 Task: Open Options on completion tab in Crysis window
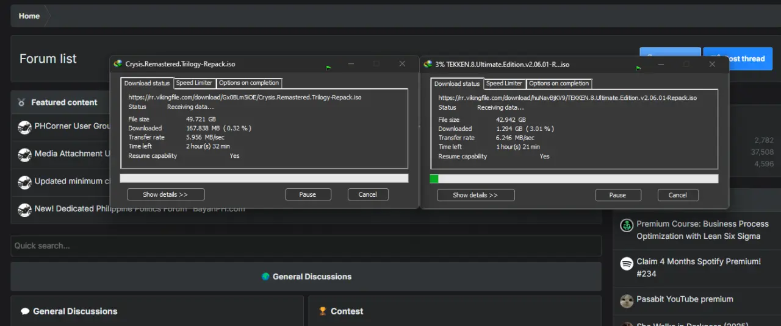(x=249, y=83)
